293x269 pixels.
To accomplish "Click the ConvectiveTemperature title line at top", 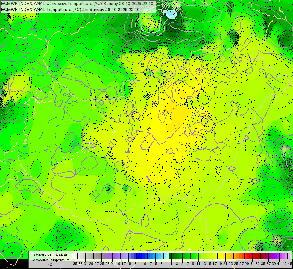I will coord(77,4).
